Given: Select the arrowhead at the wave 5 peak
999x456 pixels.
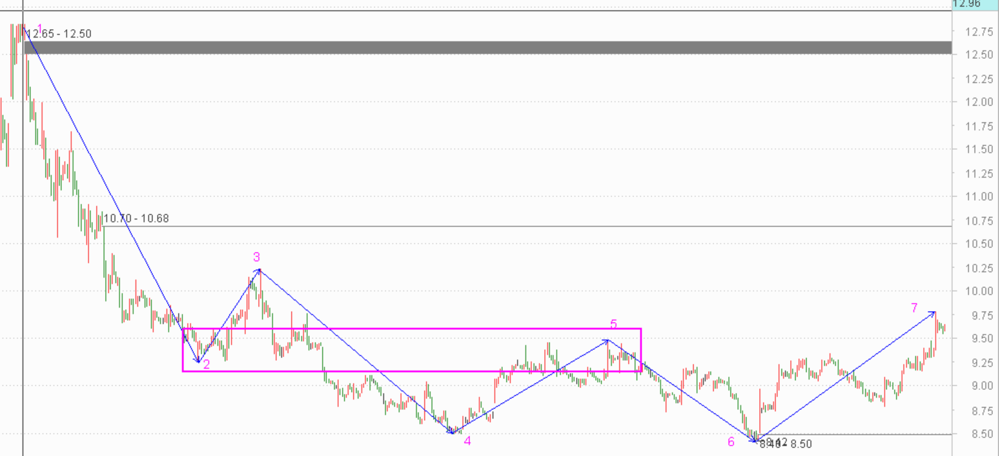Looking at the screenshot, I should click(x=607, y=341).
